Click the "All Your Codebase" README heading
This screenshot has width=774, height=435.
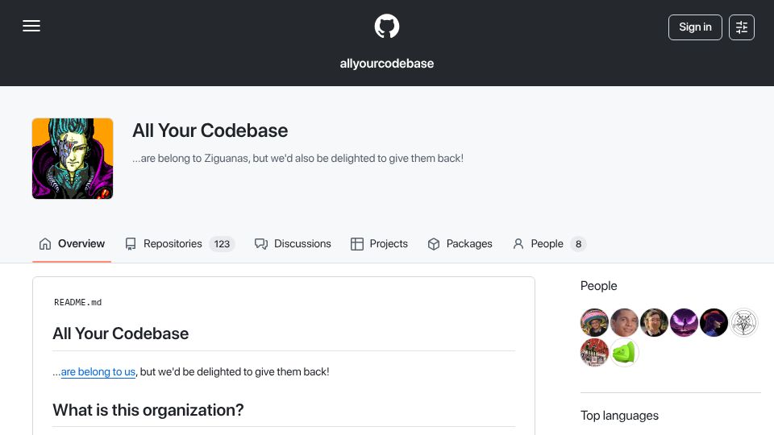click(120, 333)
